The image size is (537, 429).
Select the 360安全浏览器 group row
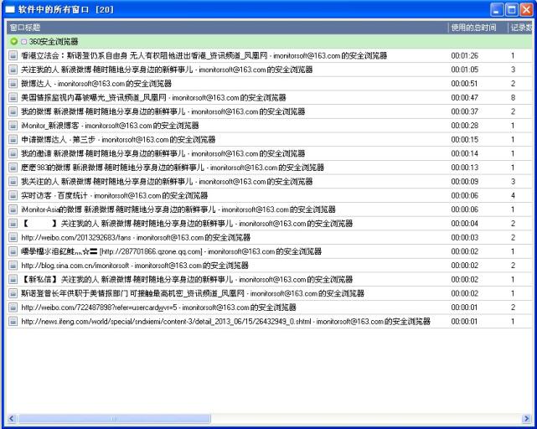[269, 42]
